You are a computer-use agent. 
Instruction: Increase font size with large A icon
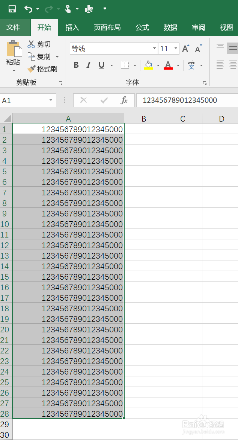(x=186, y=49)
